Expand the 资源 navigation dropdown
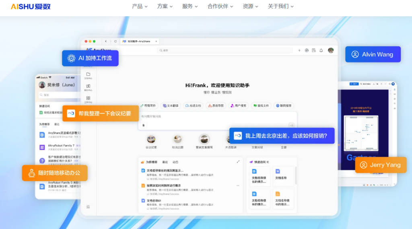Viewport: 412px width, 229px height. click(x=250, y=6)
